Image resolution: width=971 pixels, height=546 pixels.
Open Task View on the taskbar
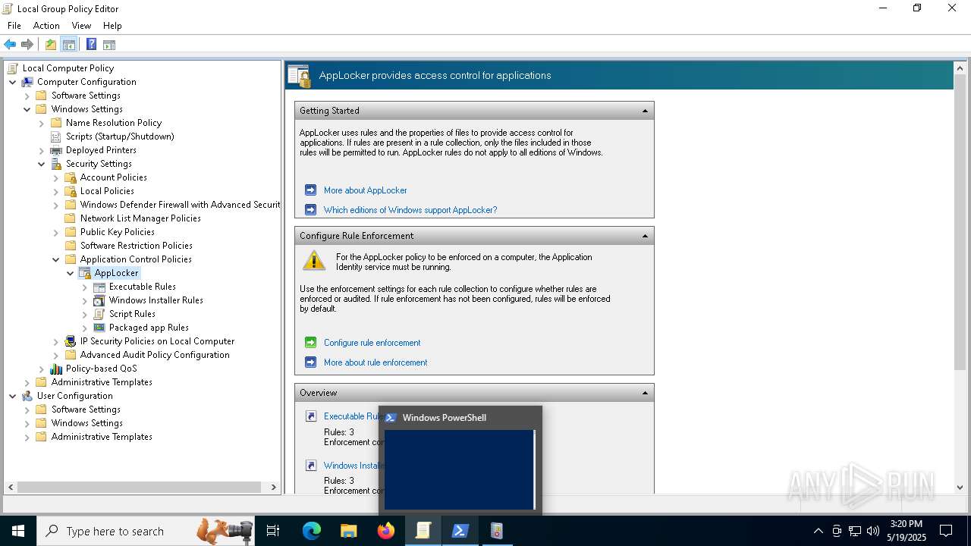pyautogui.click(x=273, y=531)
